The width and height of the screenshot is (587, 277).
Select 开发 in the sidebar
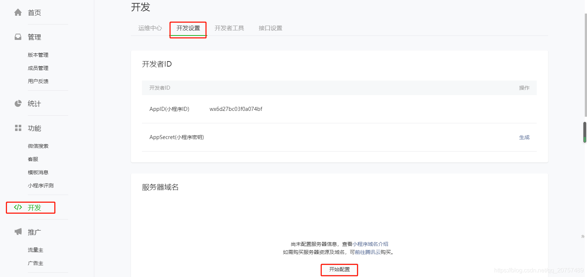coord(34,207)
